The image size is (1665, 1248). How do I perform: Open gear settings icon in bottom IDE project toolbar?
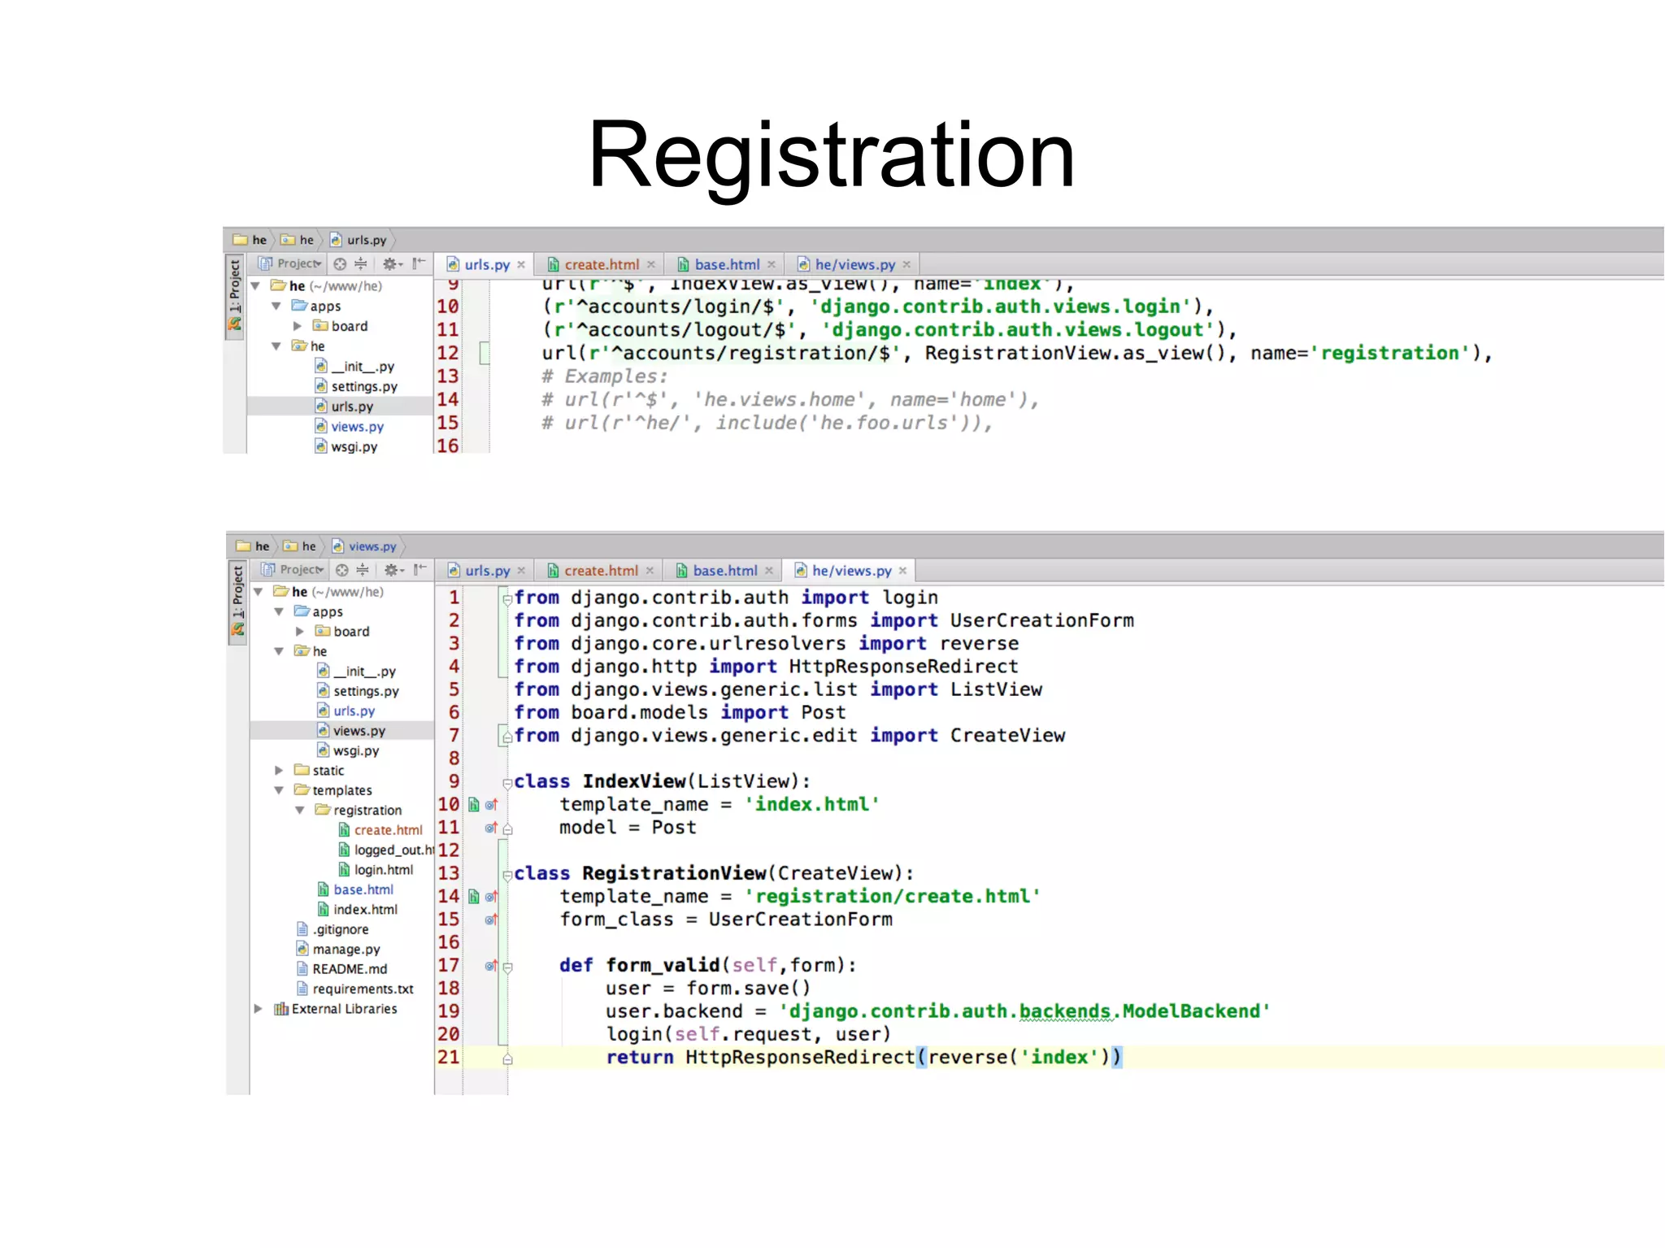[x=394, y=570]
